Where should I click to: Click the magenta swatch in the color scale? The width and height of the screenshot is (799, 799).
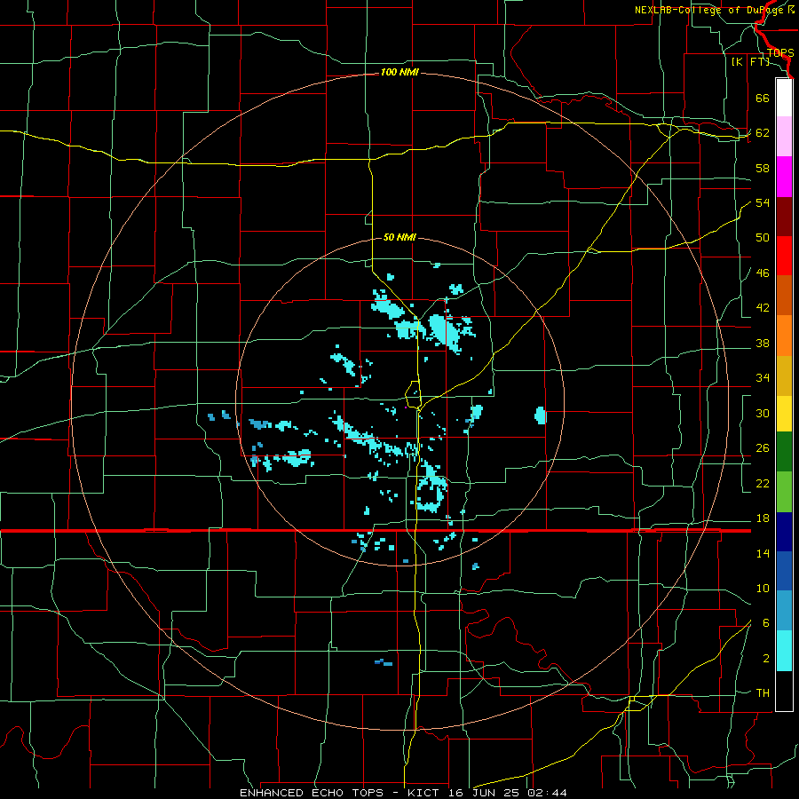[x=784, y=177]
